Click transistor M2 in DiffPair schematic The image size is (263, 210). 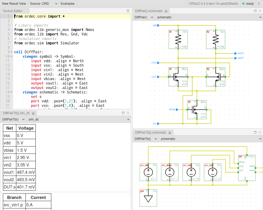[216, 77]
